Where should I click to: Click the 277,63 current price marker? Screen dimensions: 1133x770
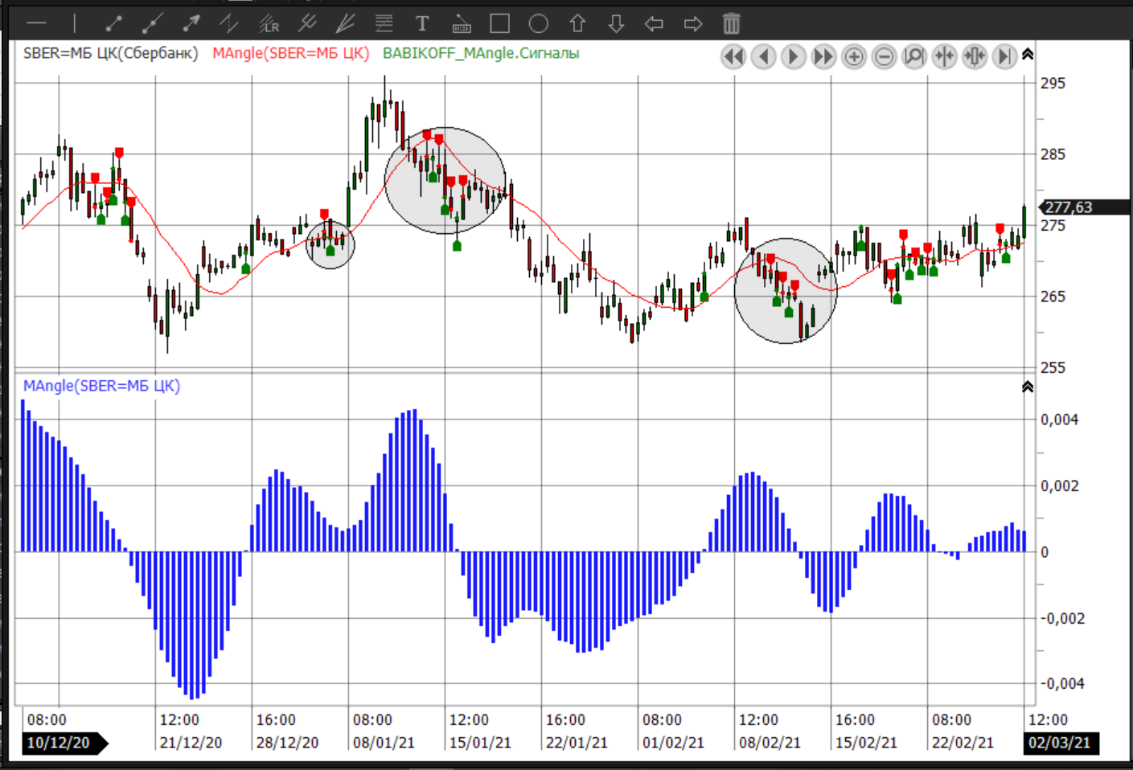click(x=1069, y=207)
